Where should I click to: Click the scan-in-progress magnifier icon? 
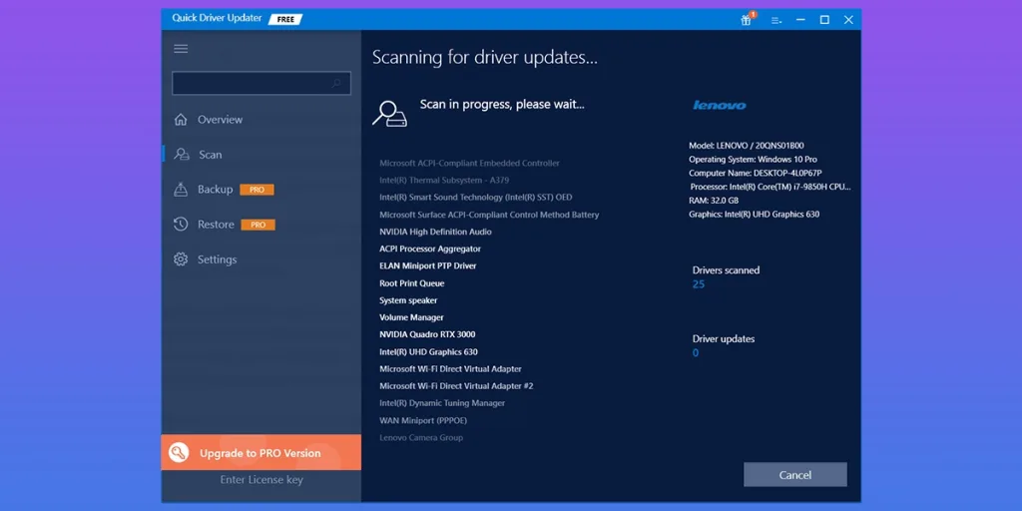coord(388,113)
